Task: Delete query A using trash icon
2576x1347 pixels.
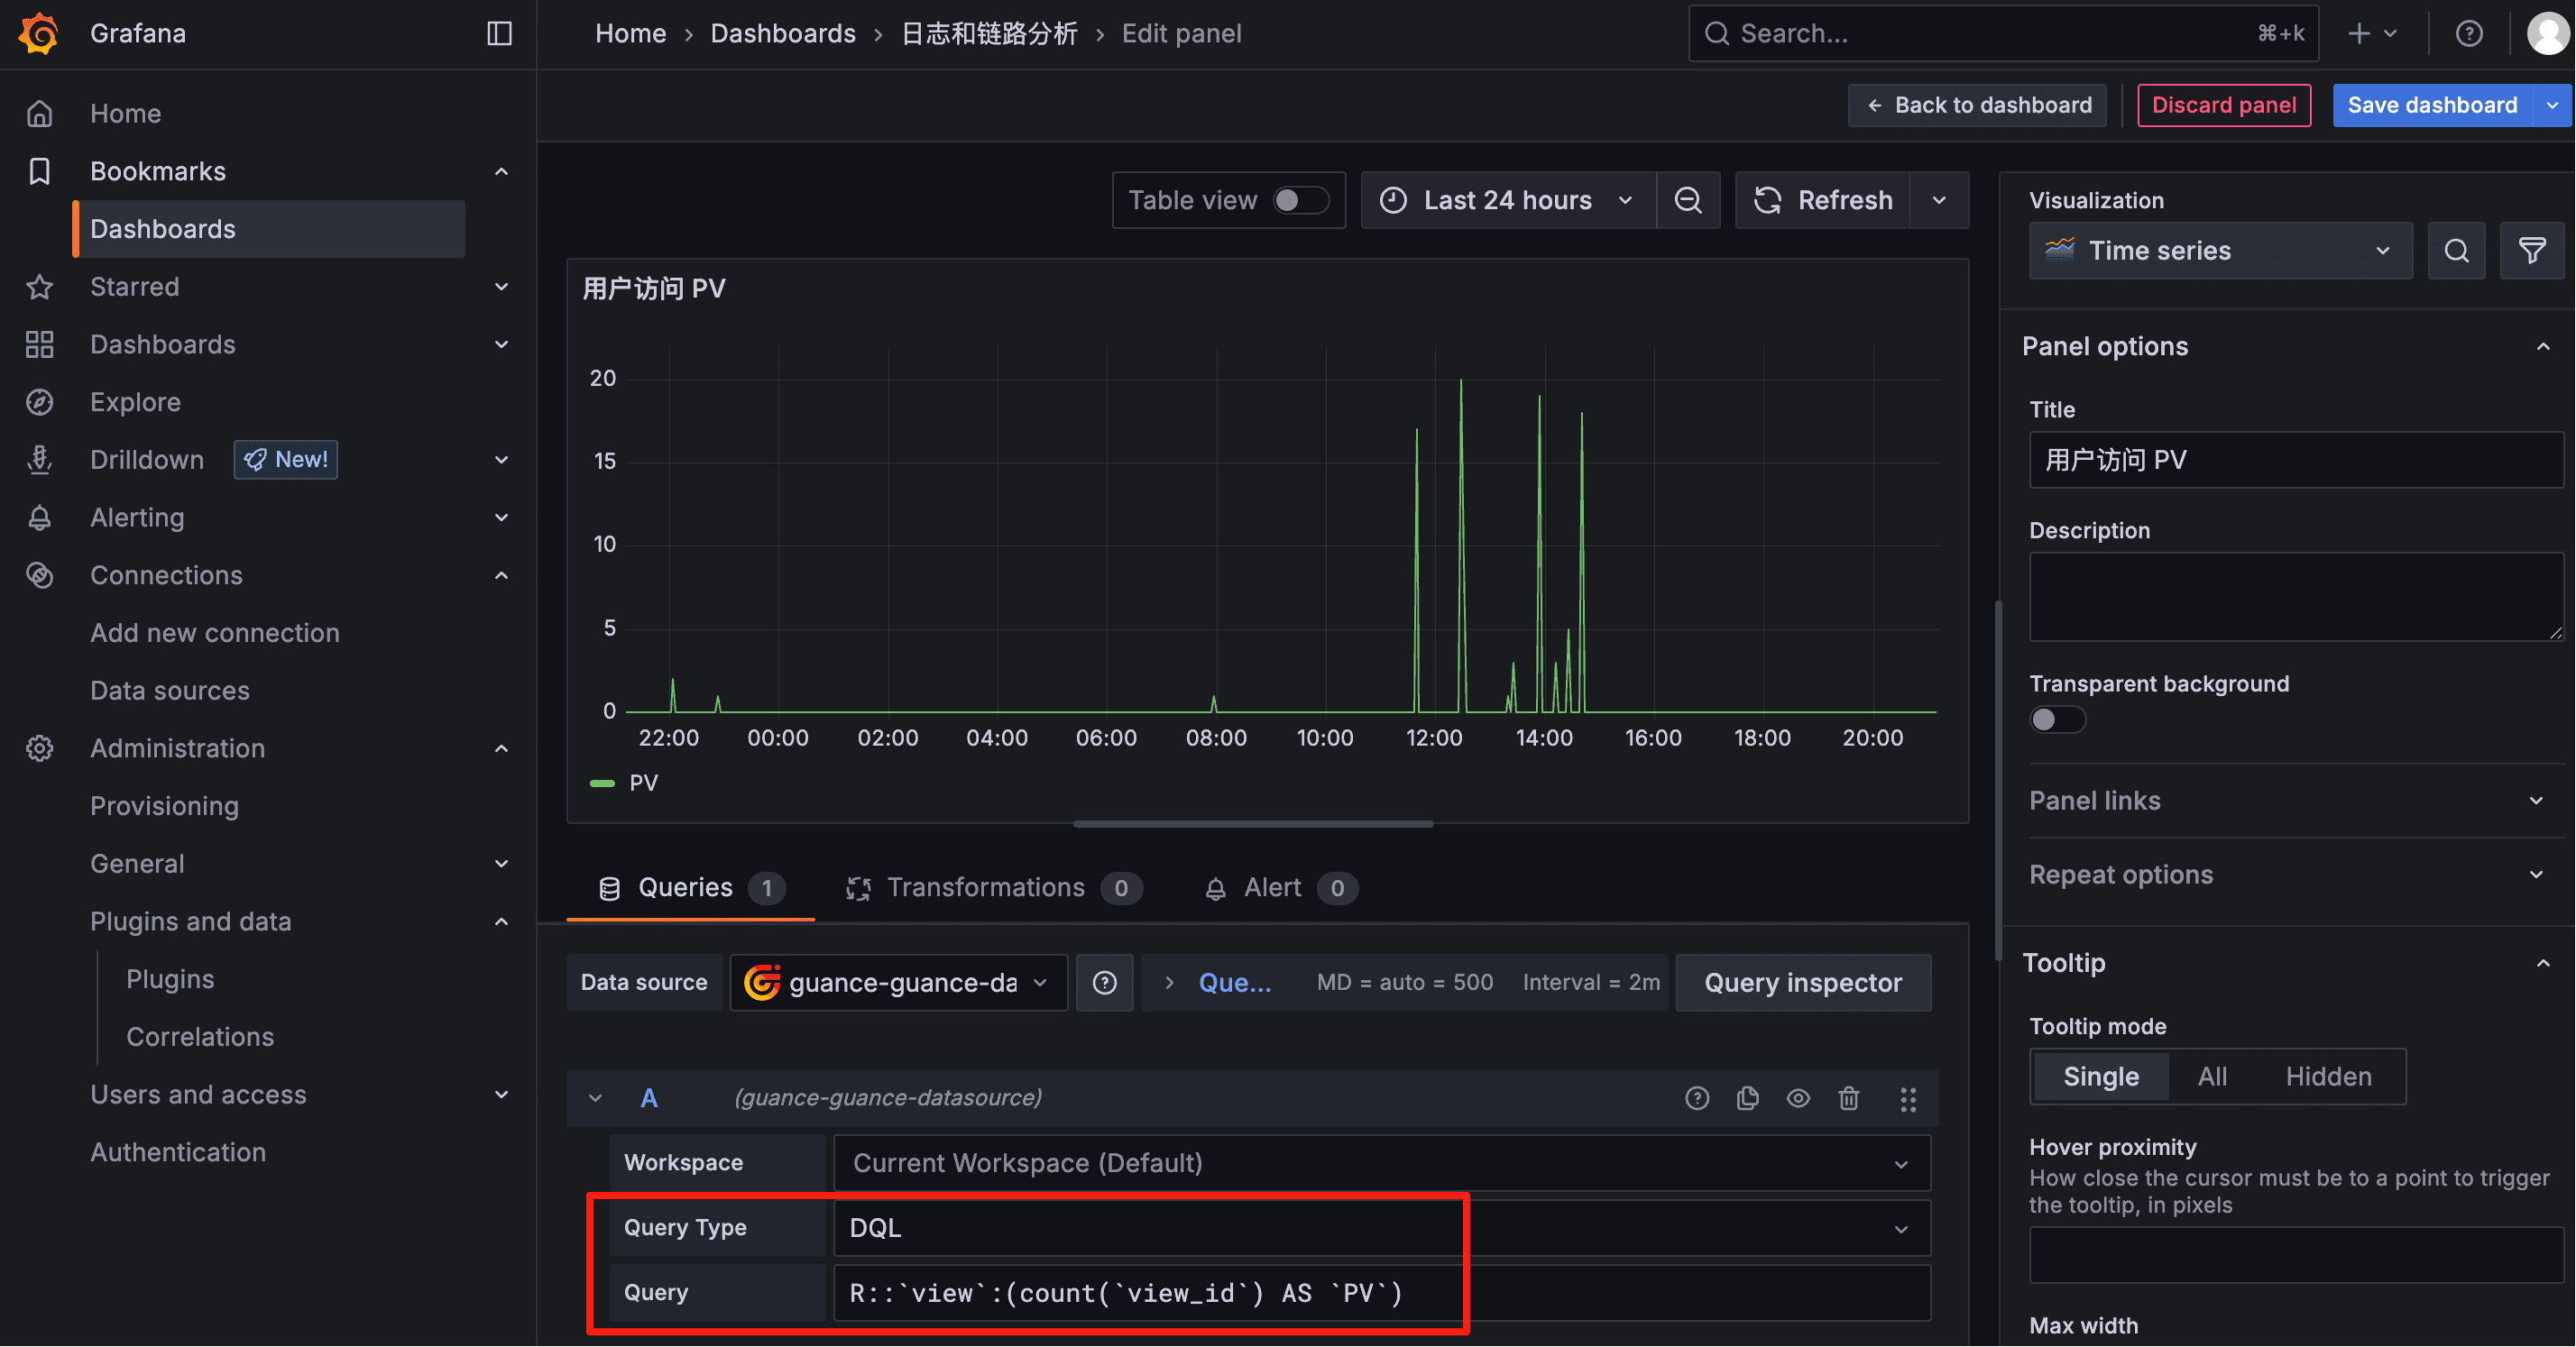Action: coord(1848,1098)
